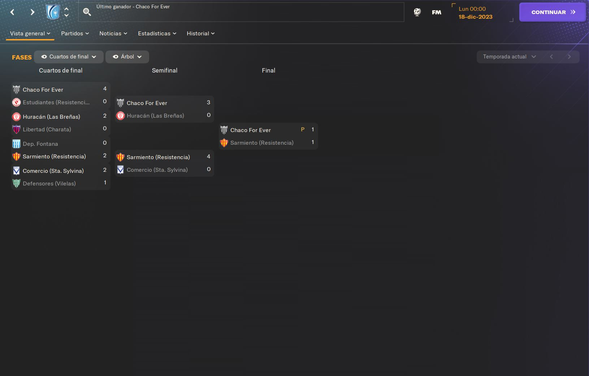Expand the Historial menu
Viewport: 589px width, 376px height.
tap(201, 33)
